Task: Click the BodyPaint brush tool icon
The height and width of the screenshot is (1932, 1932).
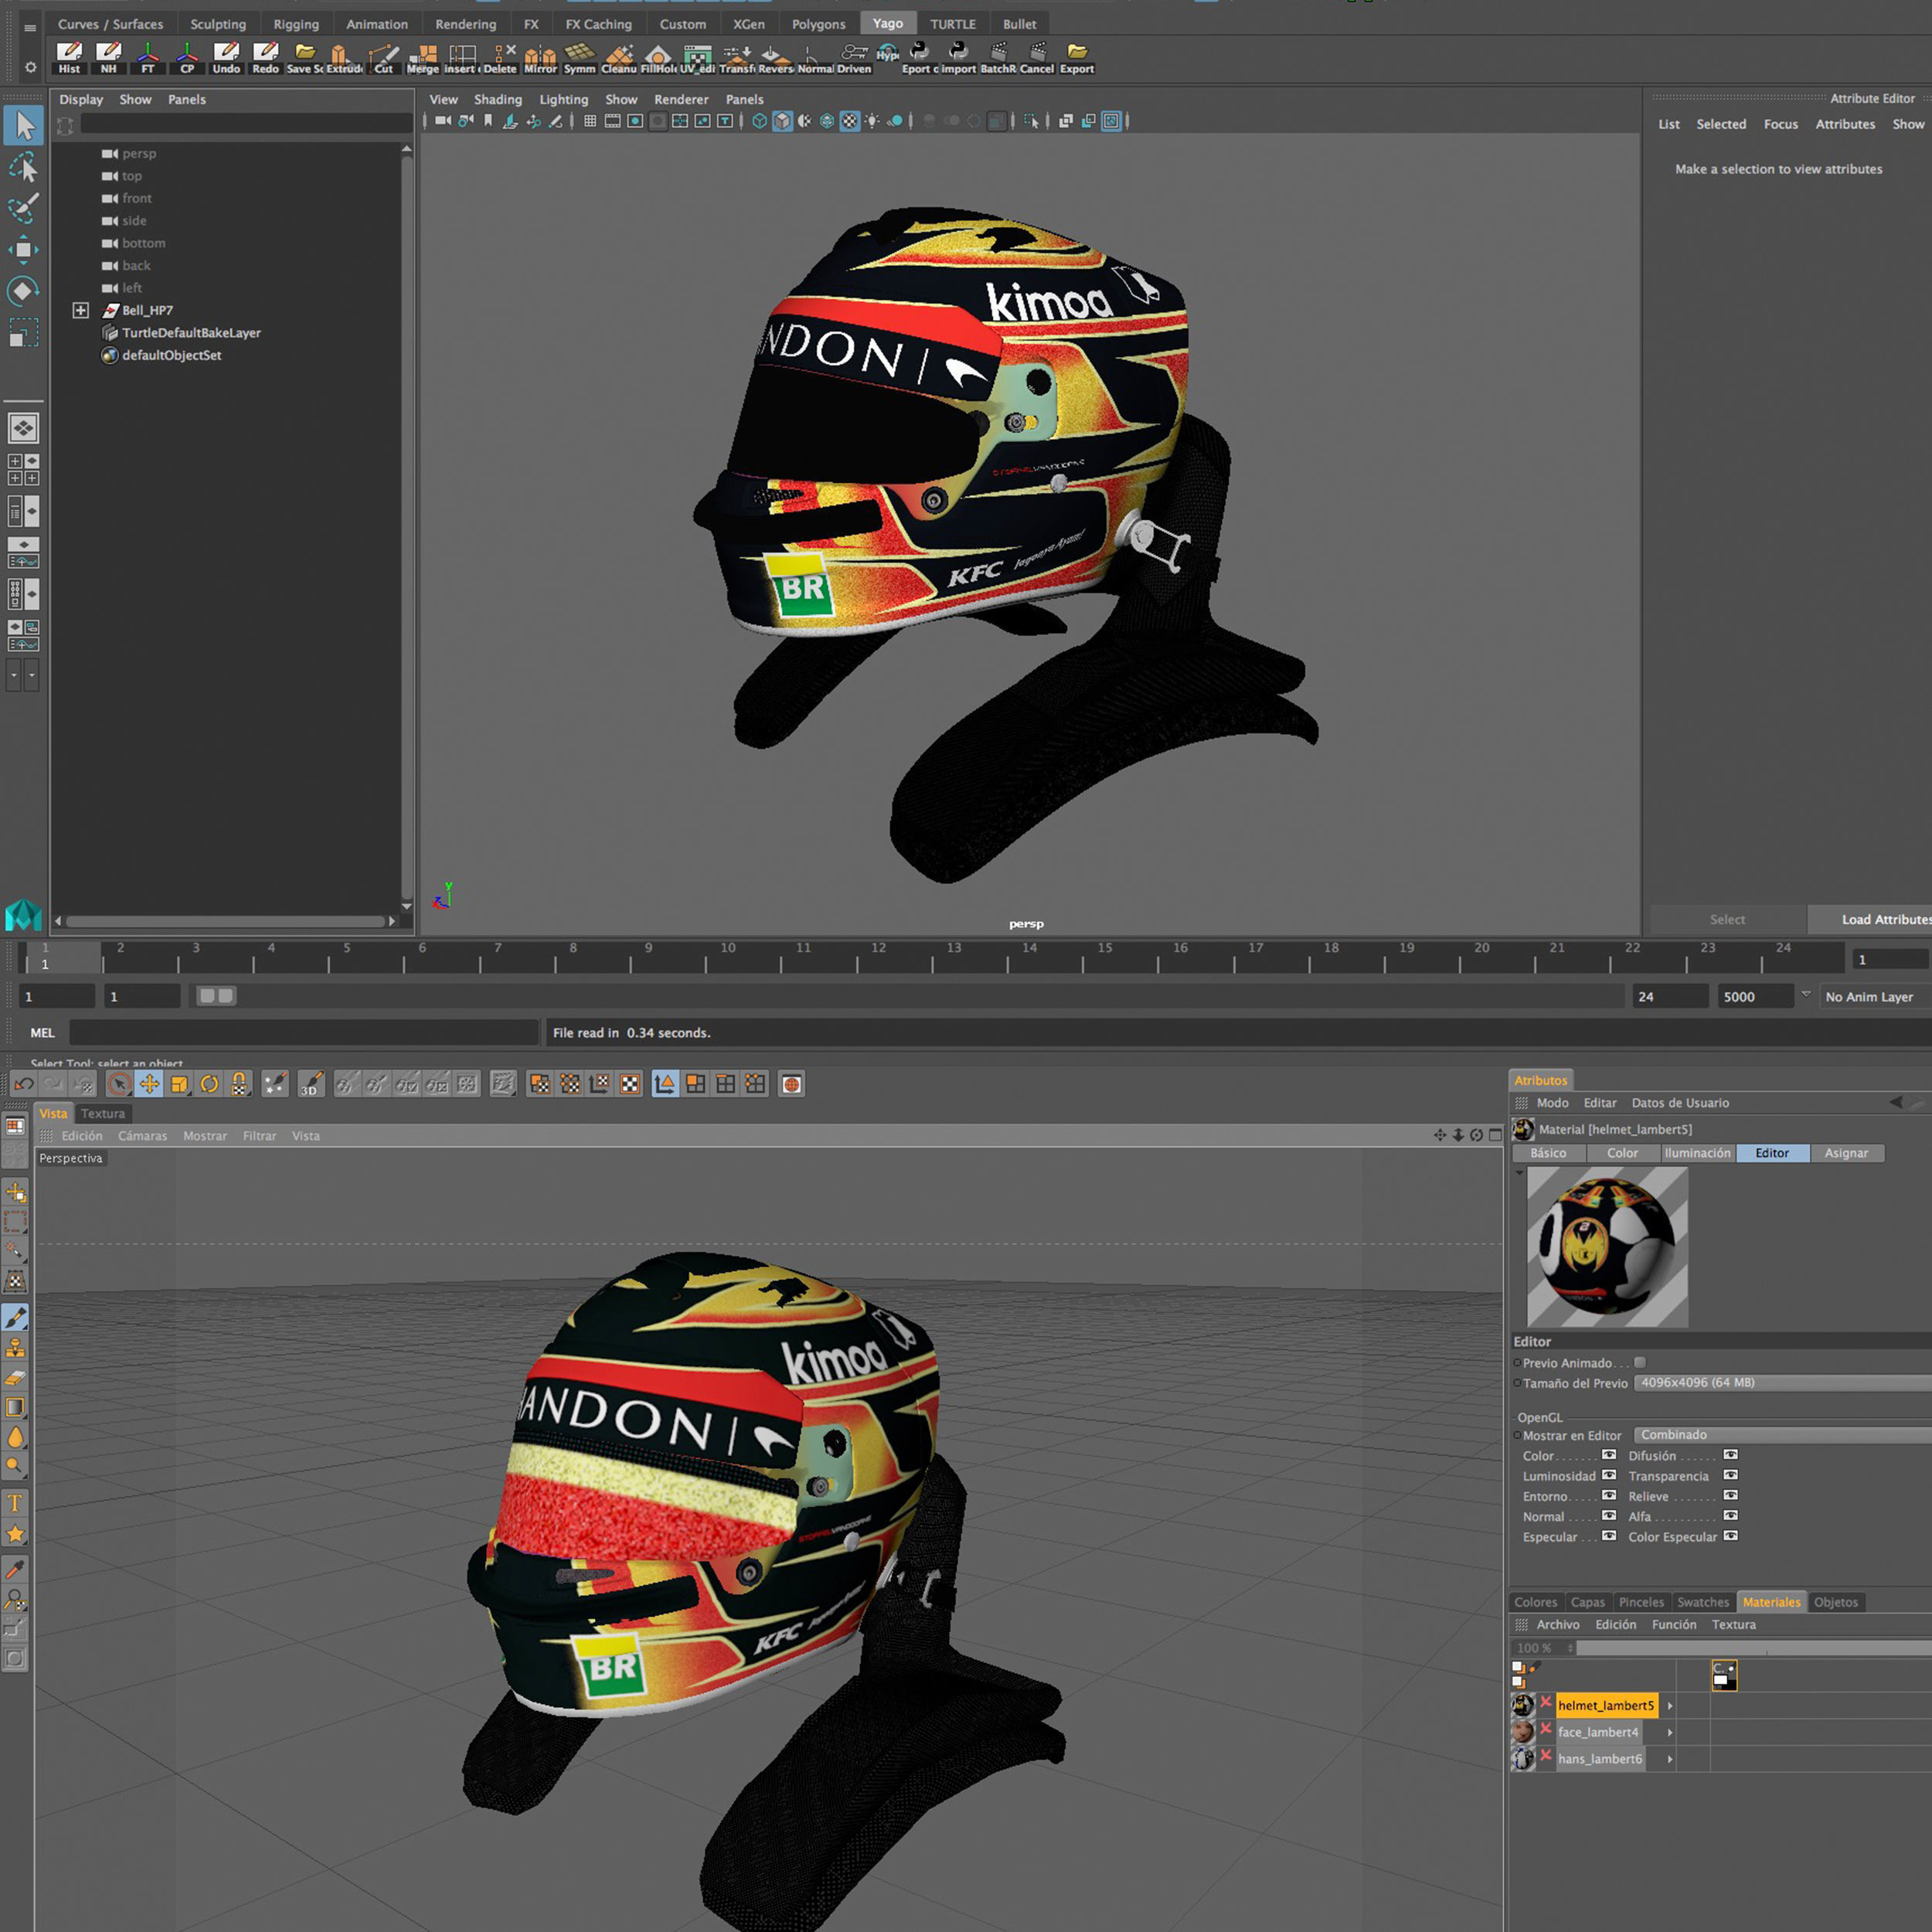Action: tap(16, 1317)
